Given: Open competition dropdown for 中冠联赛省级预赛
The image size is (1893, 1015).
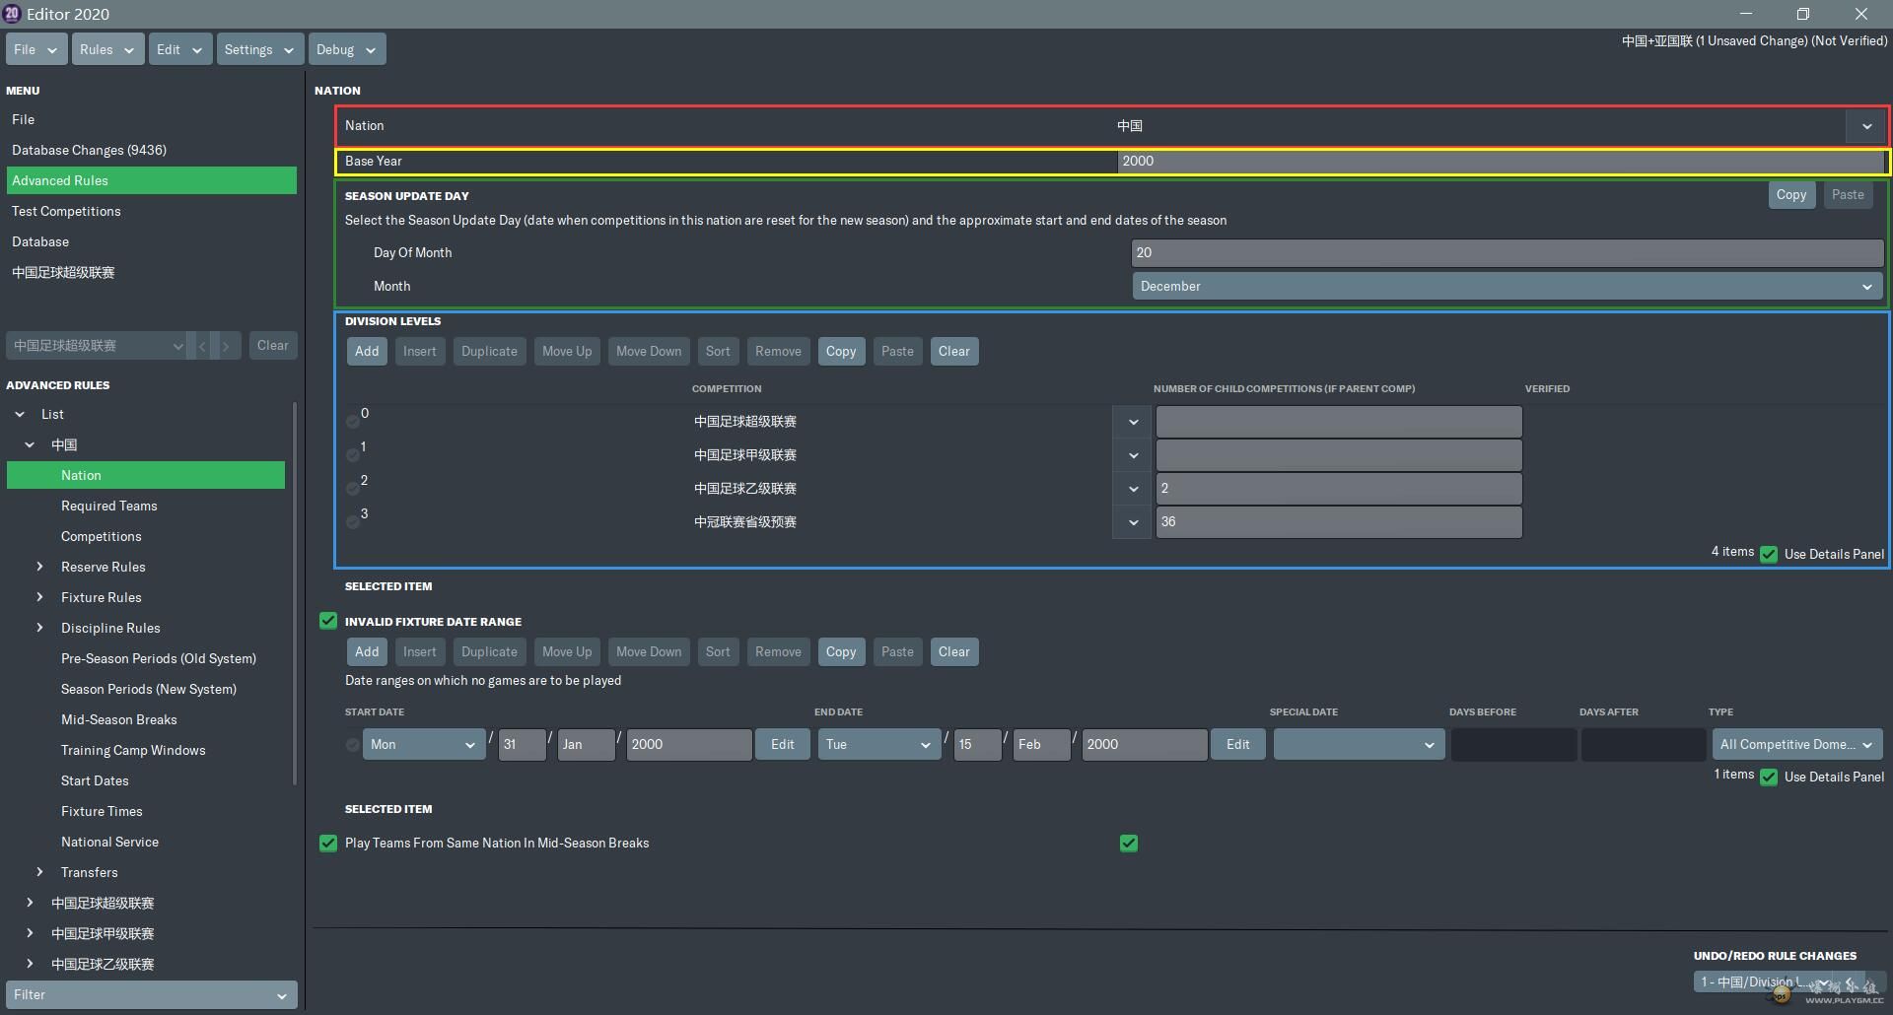Looking at the screenshot, I should tap(1133, 522).
